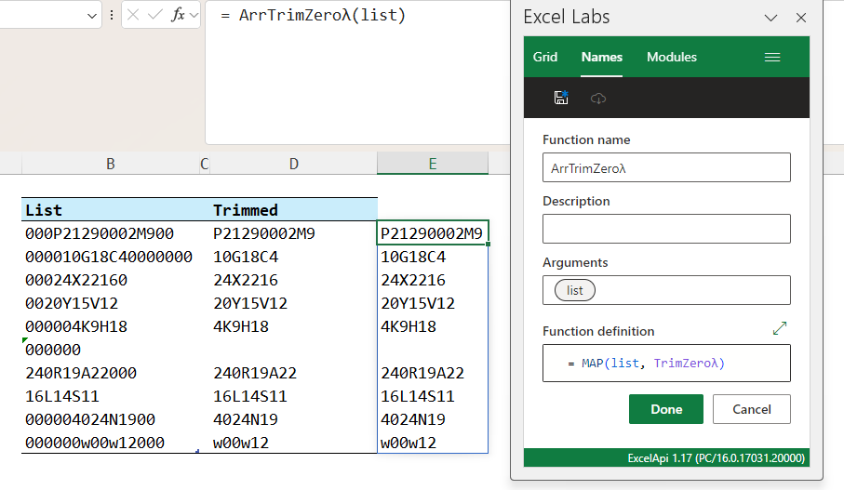Select column D header
Viewport: 844px width, 490px height.
click(x=293, y=164)
